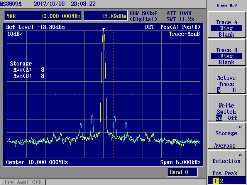The height and width of the screenshot is (185, 247).
Task: Click the Avg(B) 8 readout
Action: [x=29, y=76]
